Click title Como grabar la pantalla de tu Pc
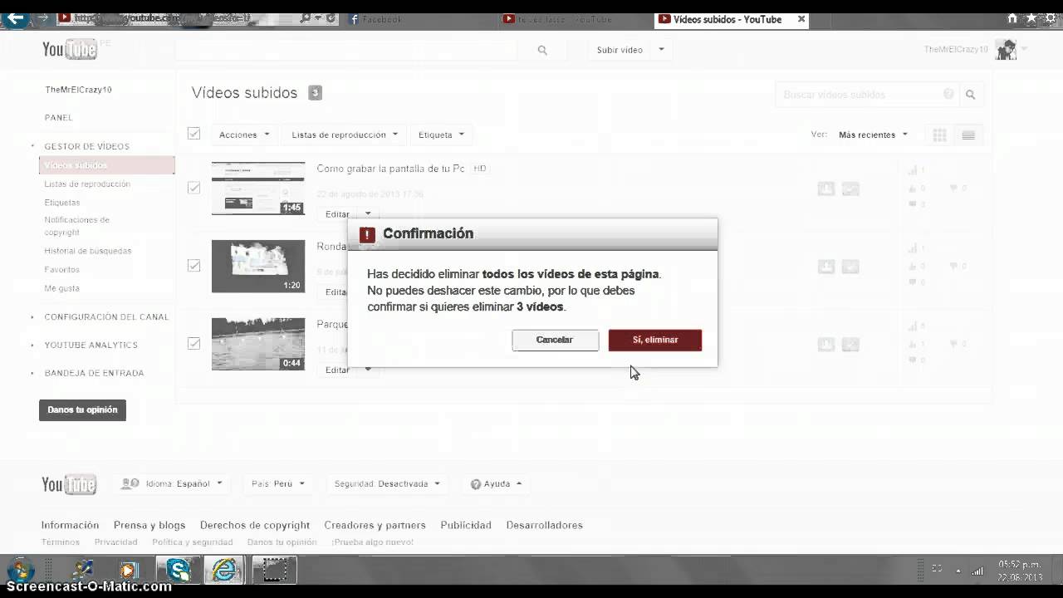 tap(390, 169)
